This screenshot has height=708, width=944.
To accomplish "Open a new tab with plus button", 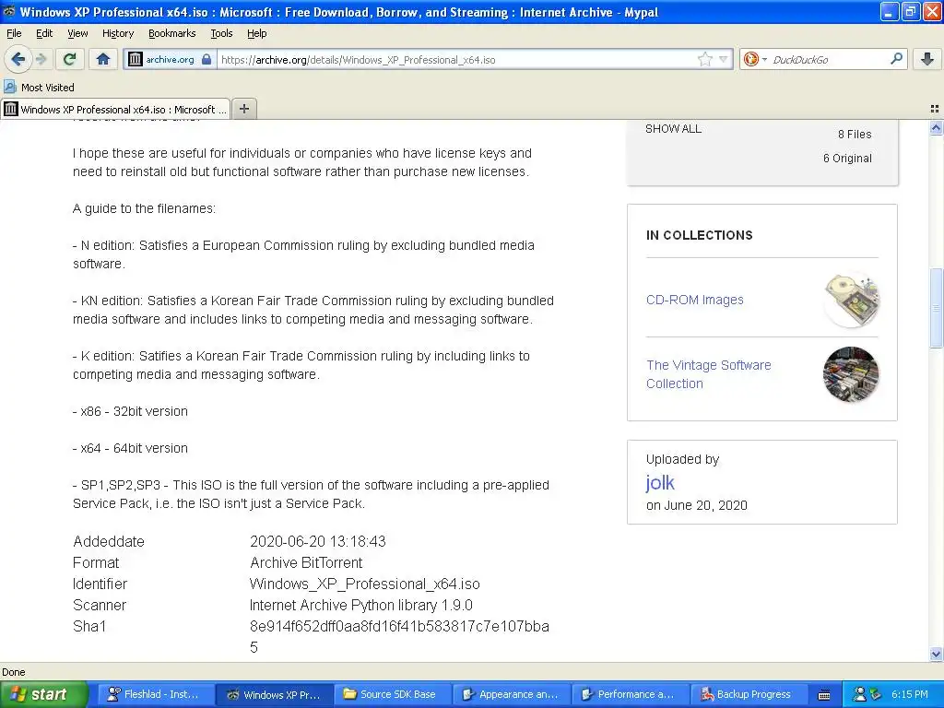I will click(x=243, y=109).
